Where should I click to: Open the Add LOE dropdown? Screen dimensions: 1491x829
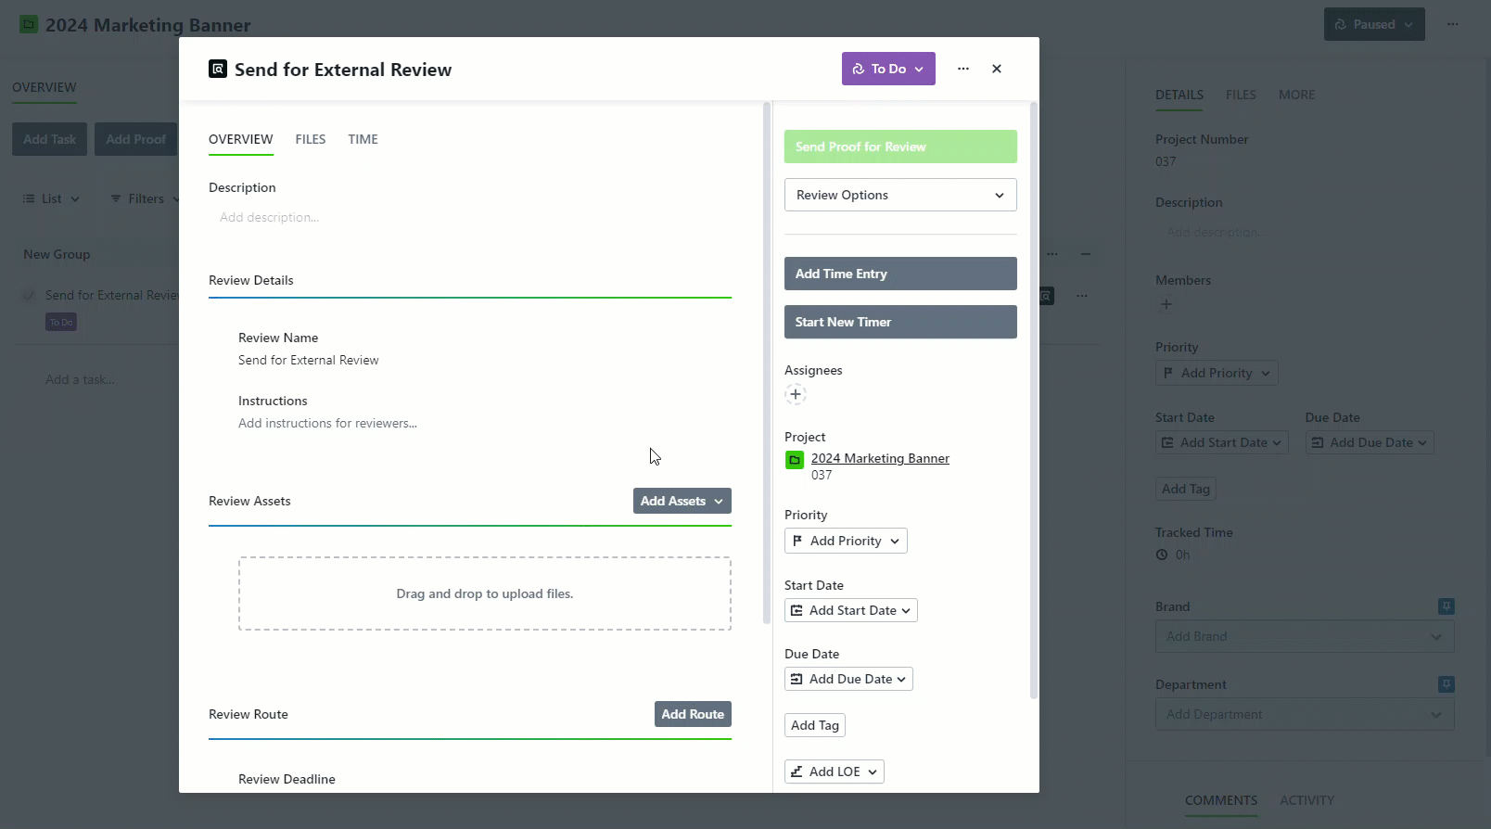835,772
